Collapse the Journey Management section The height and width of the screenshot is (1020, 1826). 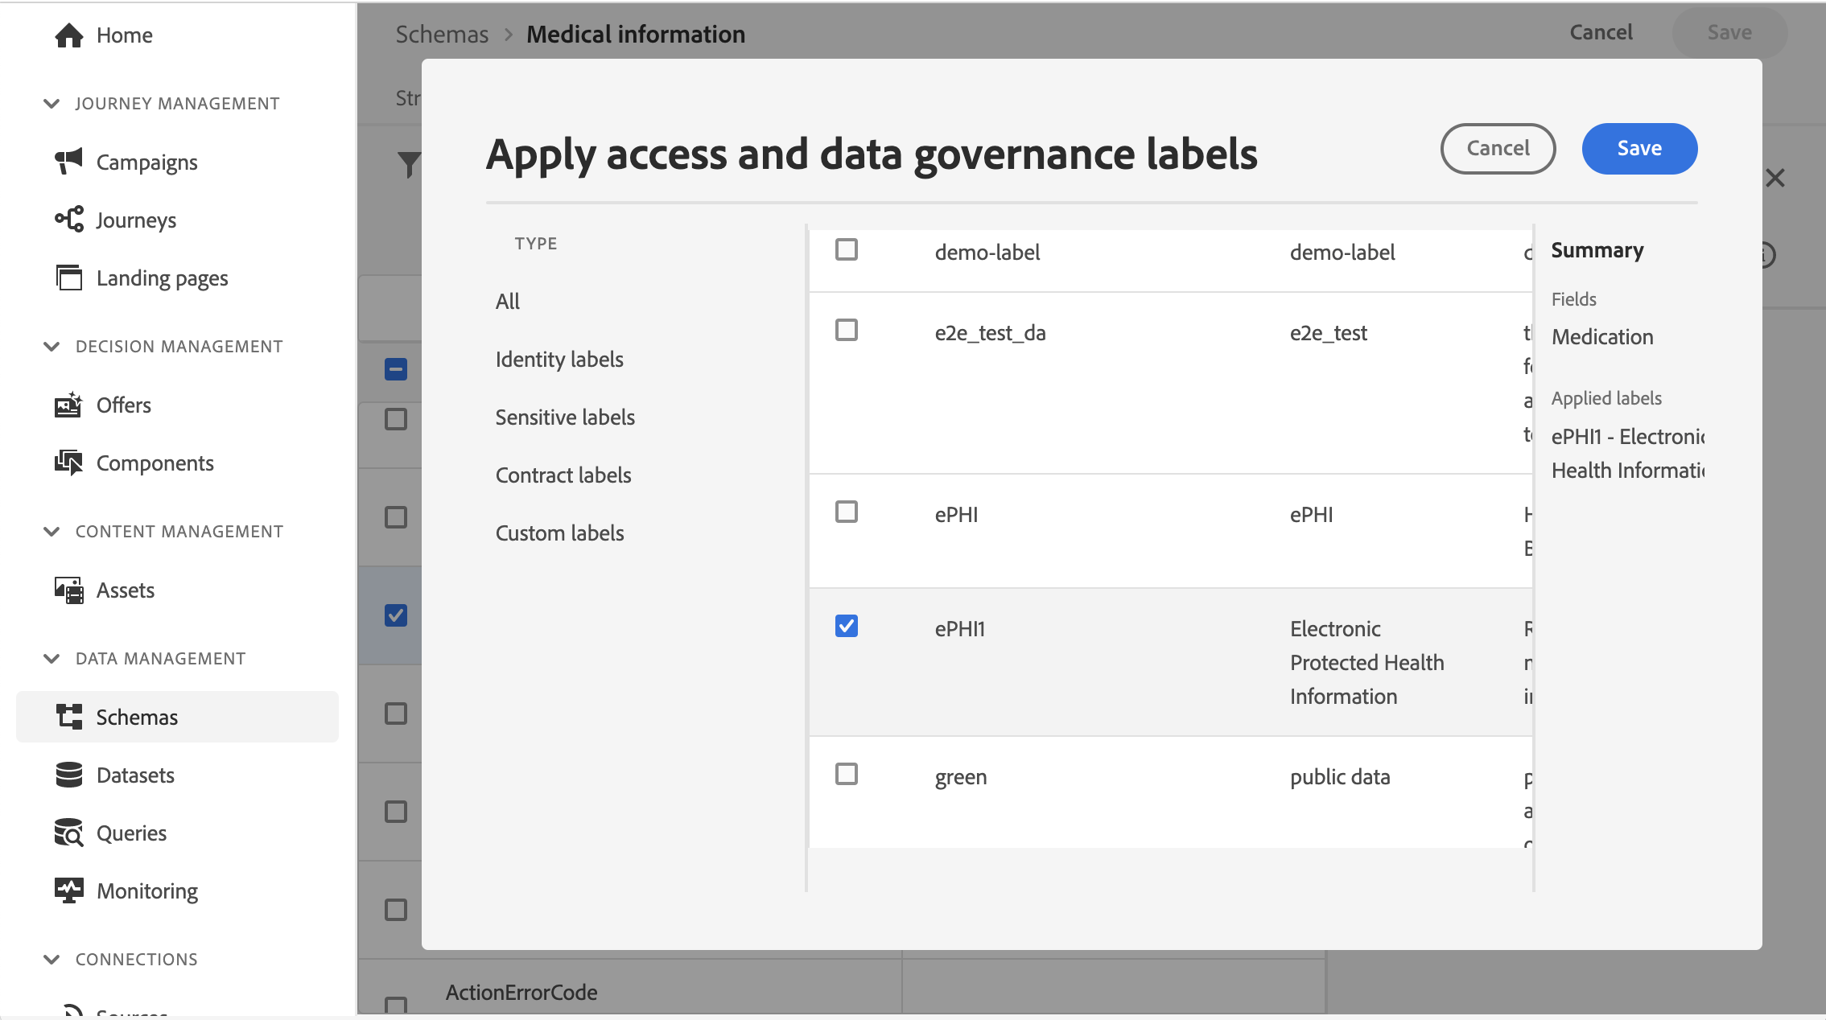tap(52, 103)
